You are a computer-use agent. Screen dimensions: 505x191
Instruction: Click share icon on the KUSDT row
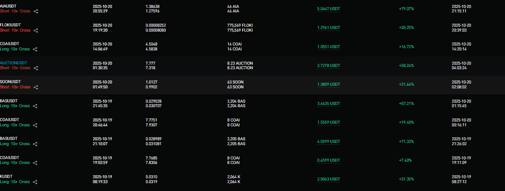pos(35,182)
